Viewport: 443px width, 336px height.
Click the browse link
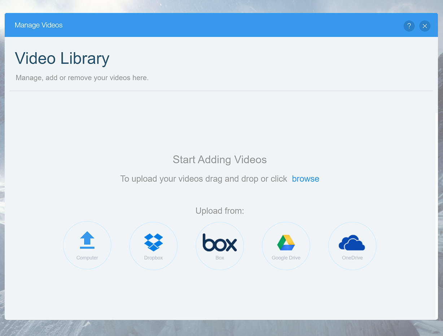[x=306, y=179]
